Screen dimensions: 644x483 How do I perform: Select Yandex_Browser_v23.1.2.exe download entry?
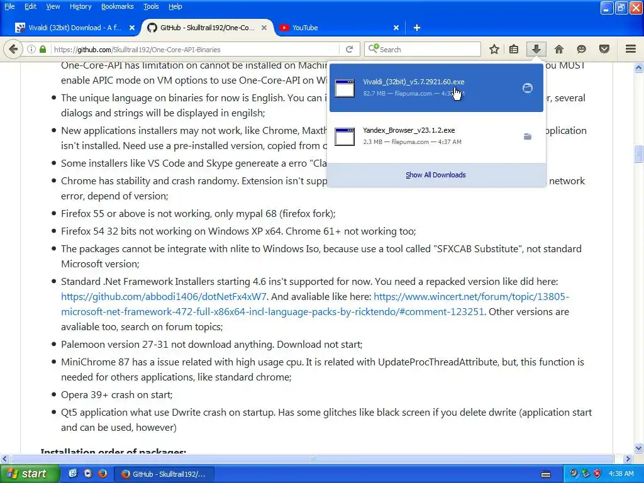click(x=436, y=136)
